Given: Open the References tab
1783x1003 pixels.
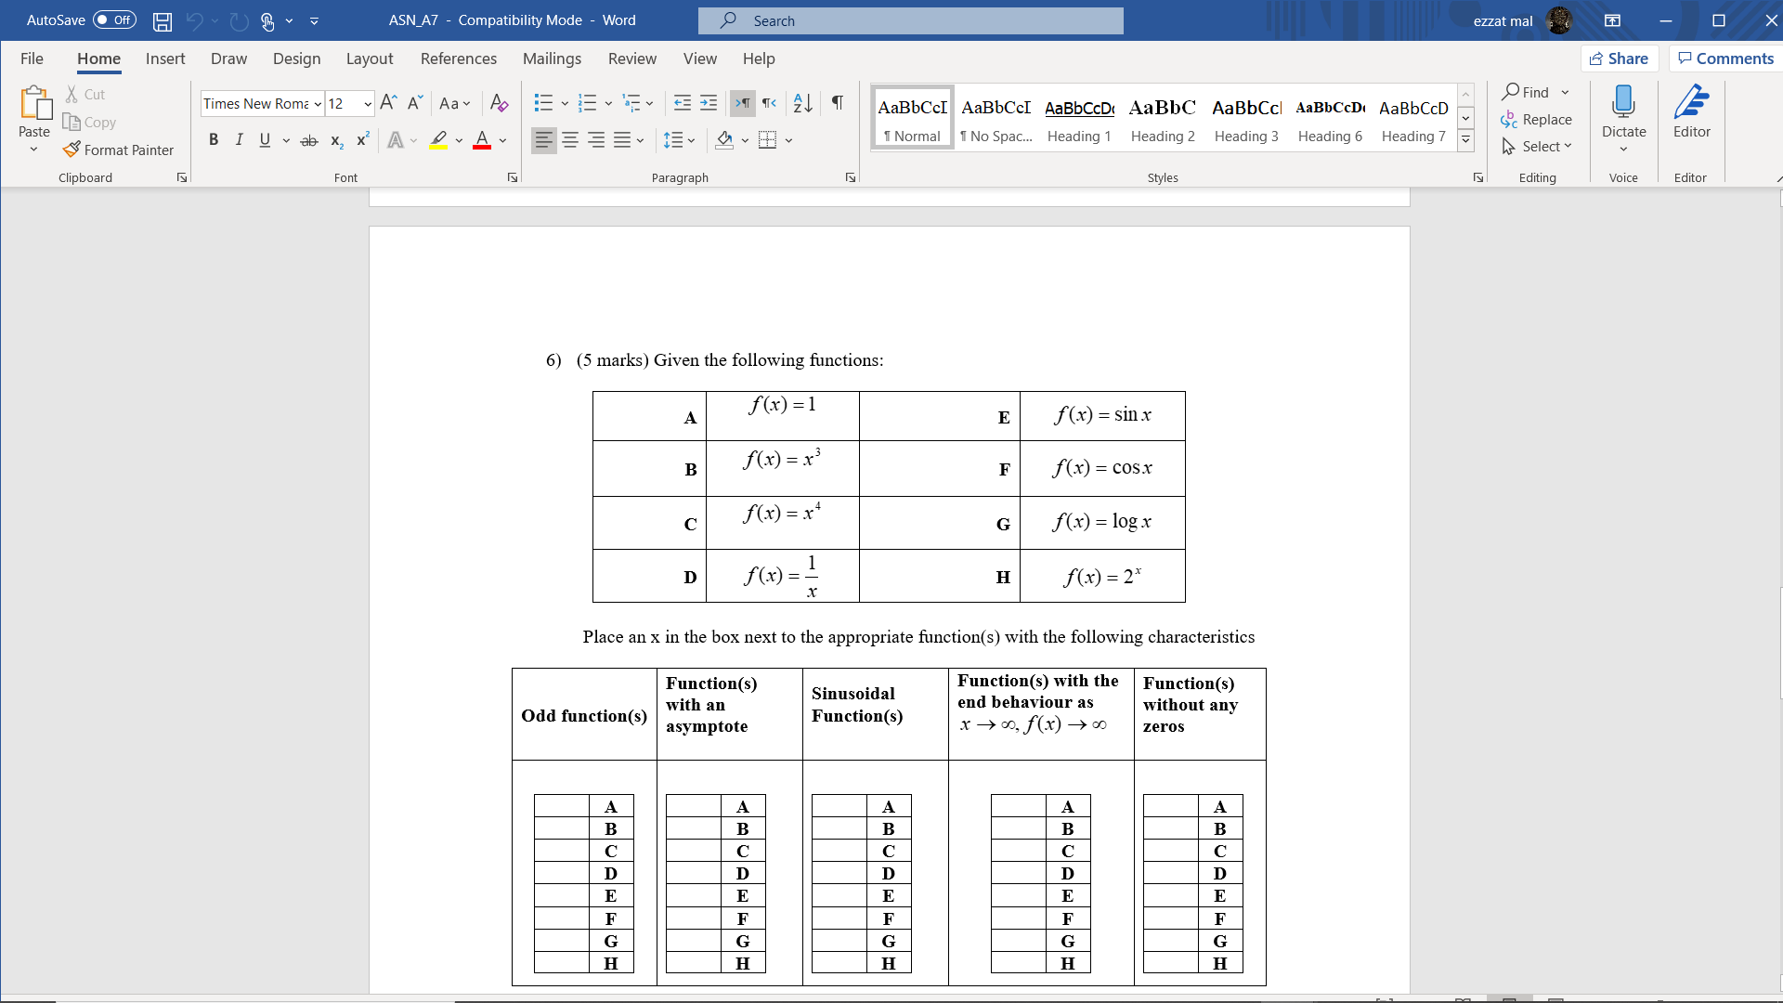Looking at the screenshot, I should (x=458, y=59).
